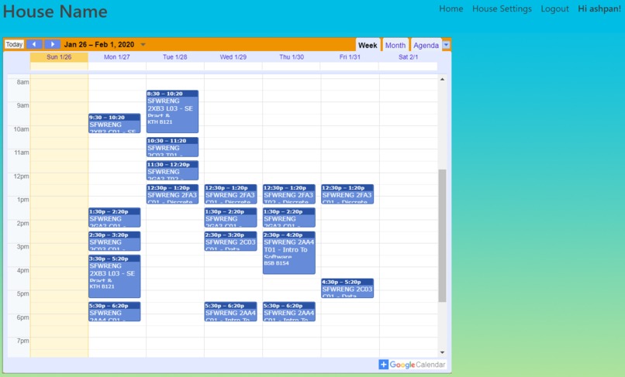Switch to the Month tab
Image resolution: width=625 pixels, height=377 pixels.
coord(395,45)
